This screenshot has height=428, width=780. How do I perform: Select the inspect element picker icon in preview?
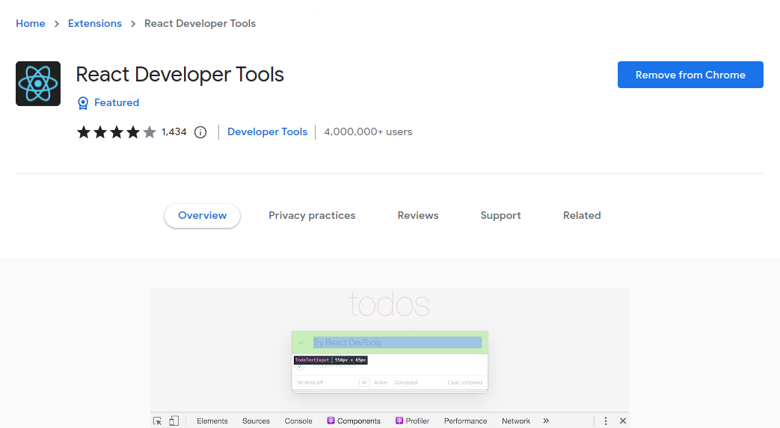[157, 421]
